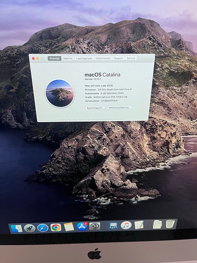The image size is (197, 263).
Task: Go to the Service tab
Action: click(x=131, y=58)
